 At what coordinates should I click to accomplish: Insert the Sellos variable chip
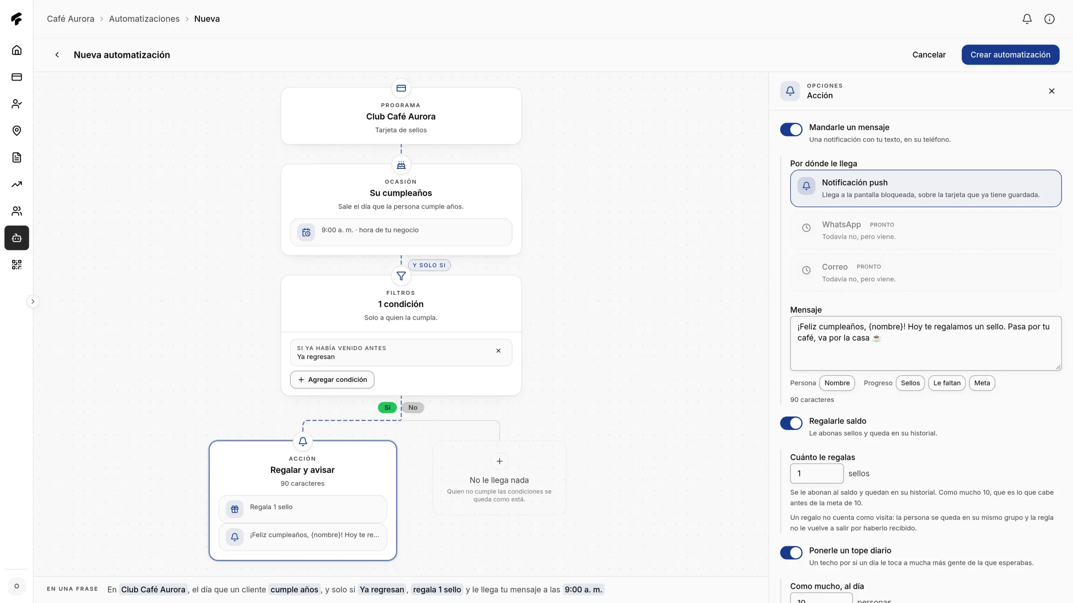tap(910, 383)
